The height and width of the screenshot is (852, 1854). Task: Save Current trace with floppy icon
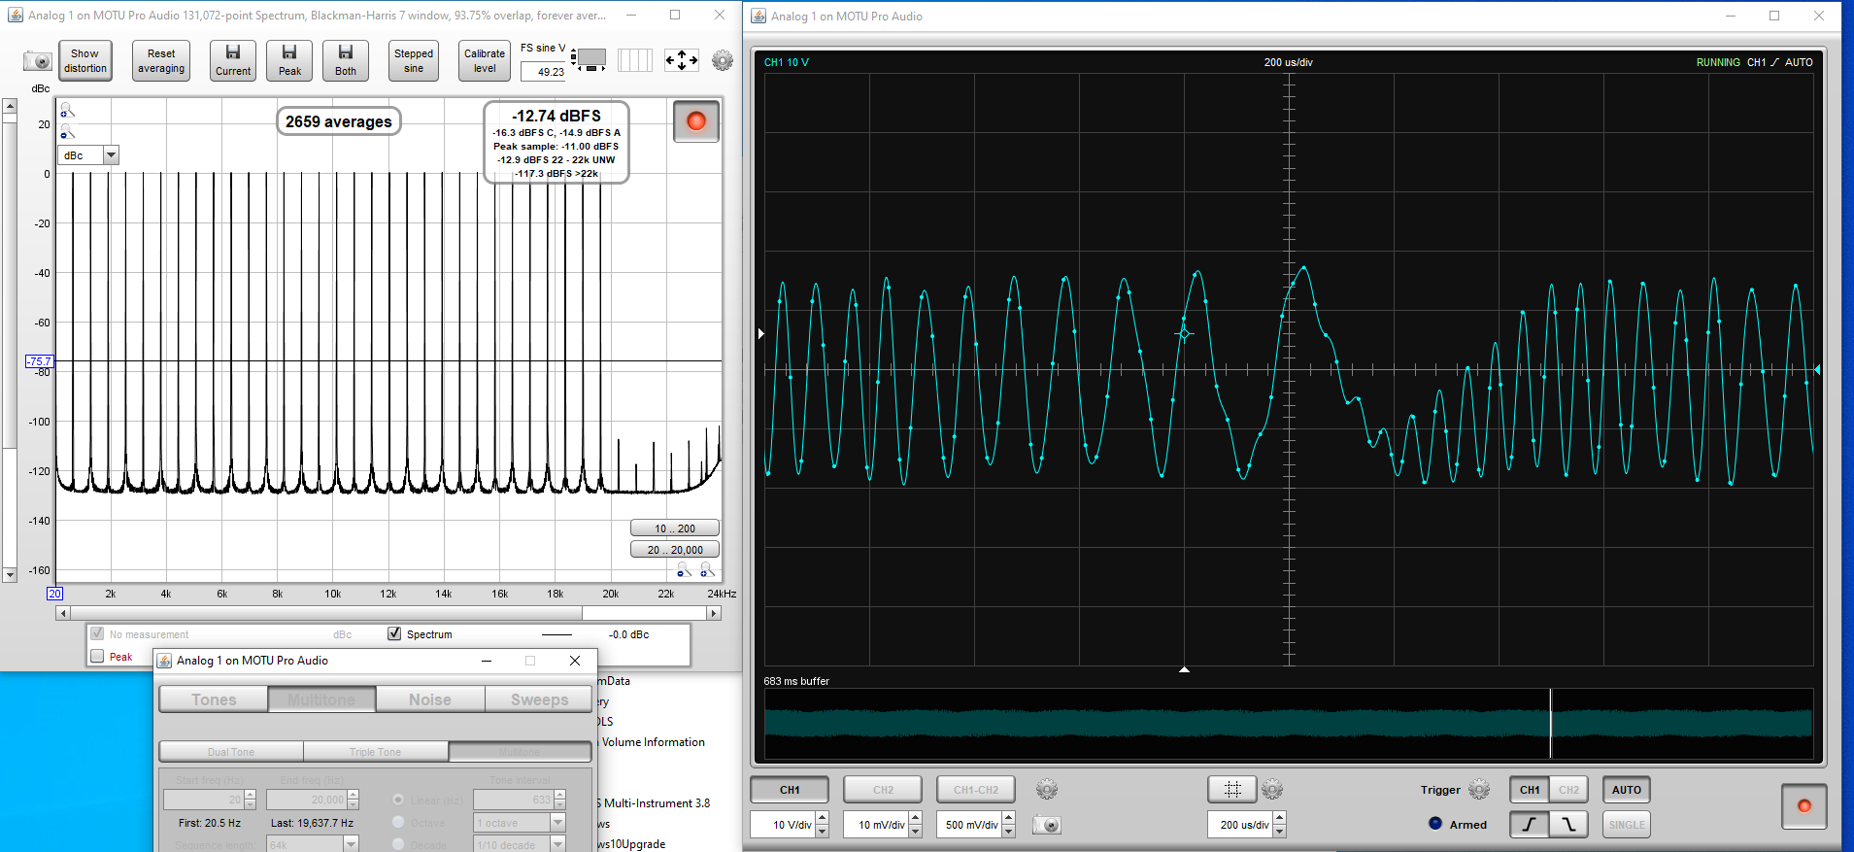pyautogui.click(x=233, y=60)
